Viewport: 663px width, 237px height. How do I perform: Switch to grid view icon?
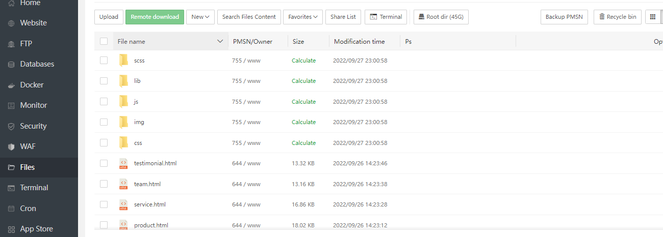click(x=652, y=17)
